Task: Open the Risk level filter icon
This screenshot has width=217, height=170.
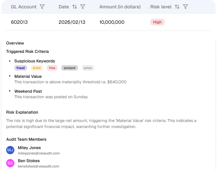Action: pos(186,7)
